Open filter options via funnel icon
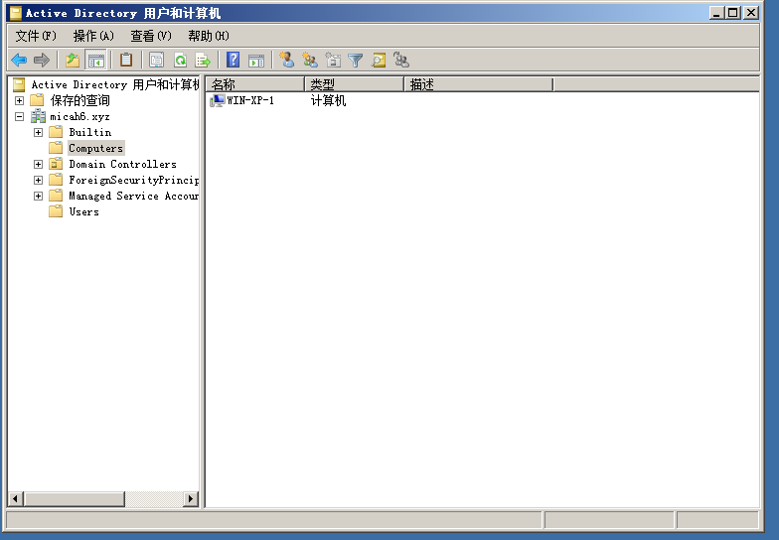 pyautogui.click(x=356, y=61)
